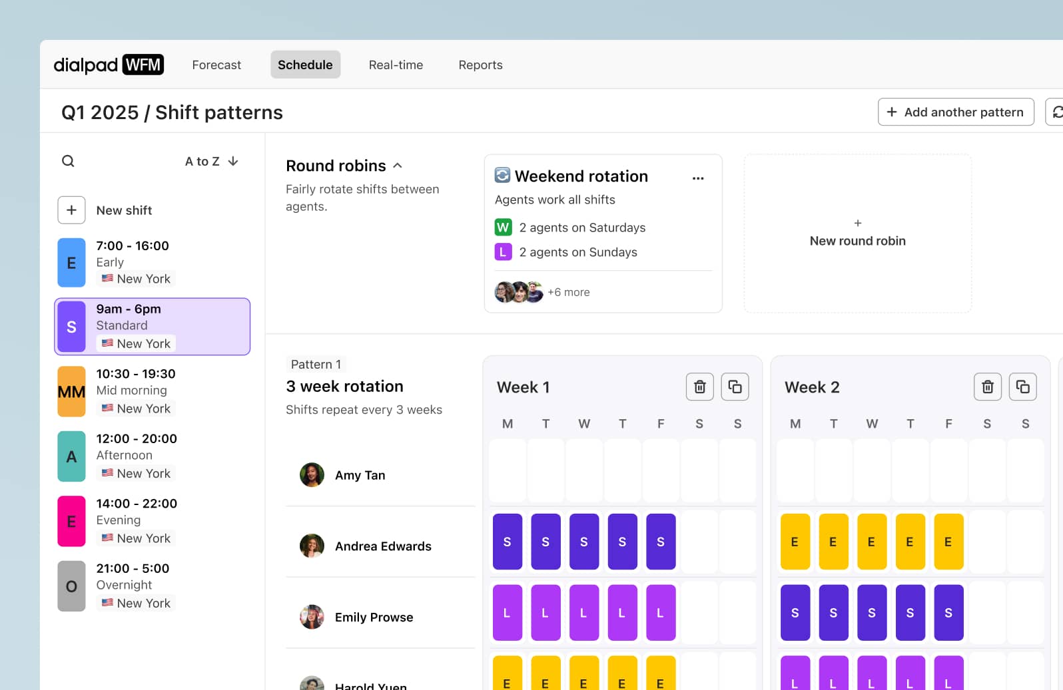Switch to the Real-time tab
The image size is (1063, 690).
click(x=396, y=65)
